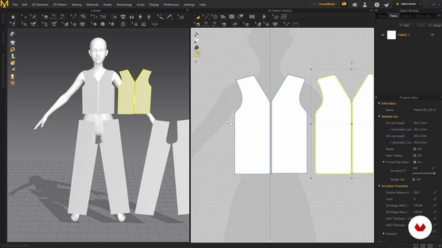Click the Marvelous Designer logo icon
The width and height of the screenshot is (442, 248).
click(5, 4)
